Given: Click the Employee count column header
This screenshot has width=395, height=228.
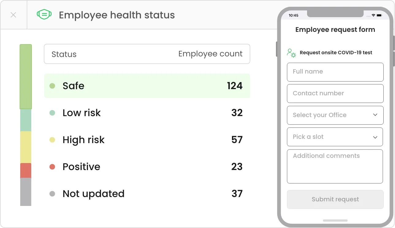Looking at the screenshot, I should point(210,54).
